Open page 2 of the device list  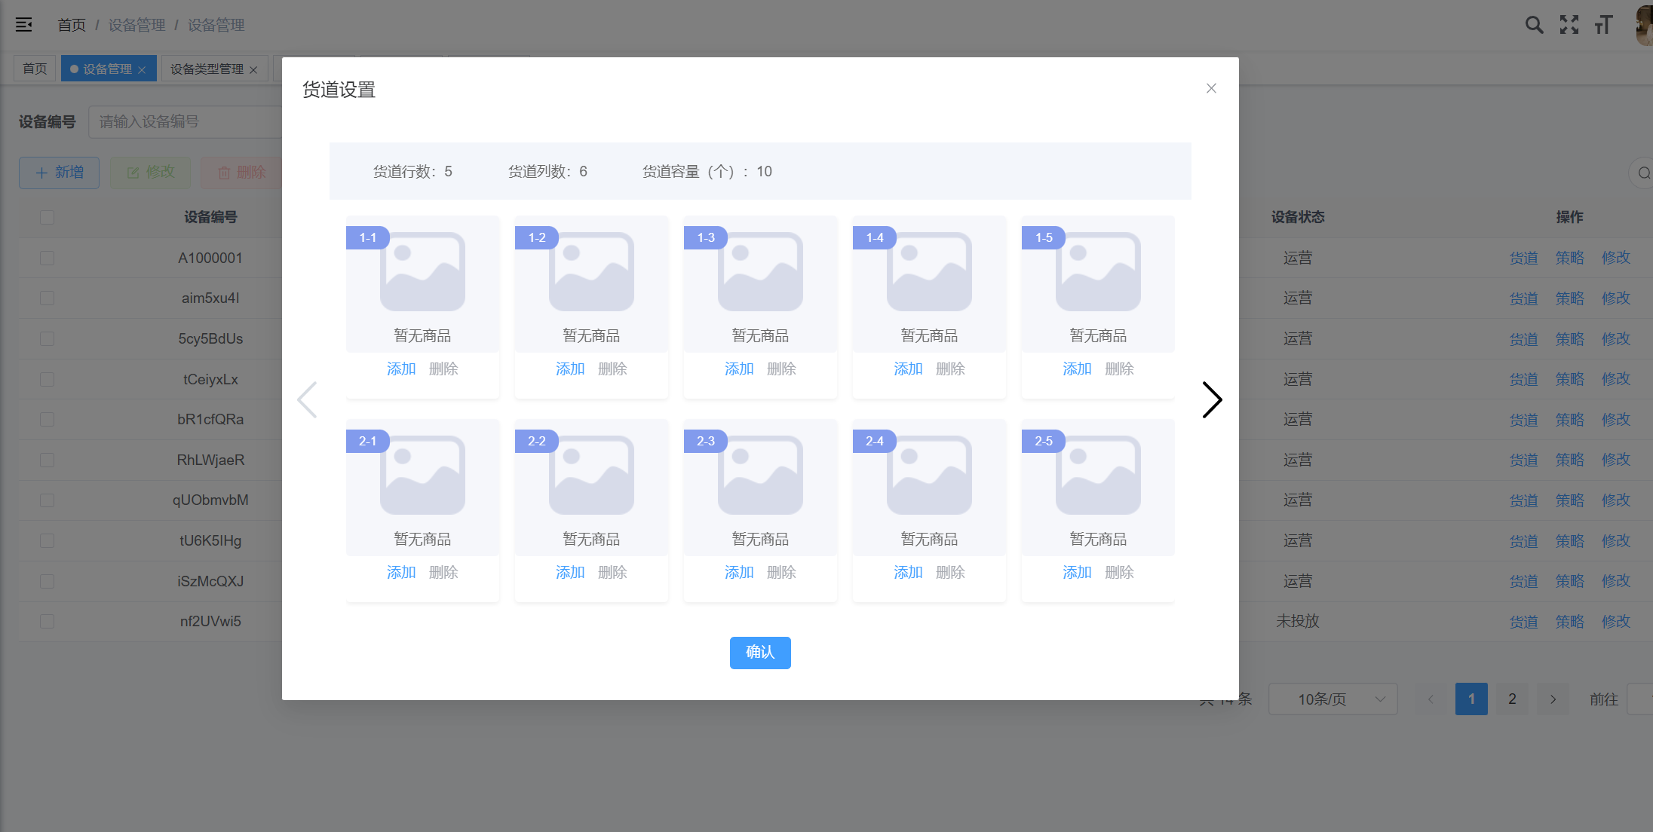1512,699
